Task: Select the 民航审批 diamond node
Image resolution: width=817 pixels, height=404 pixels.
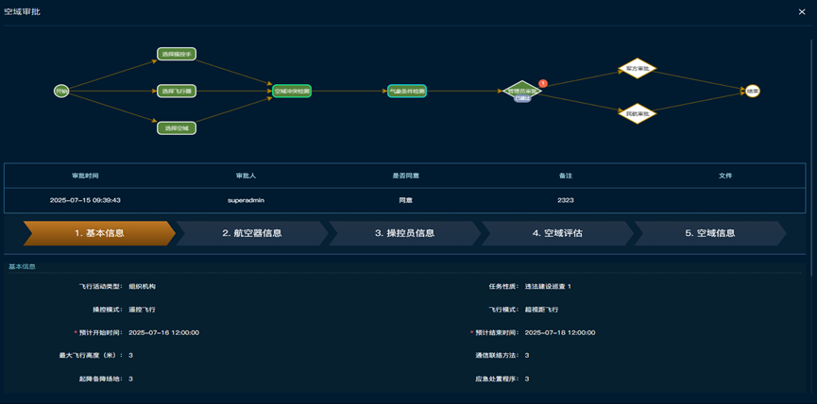Action: click(x=638, y=113)
